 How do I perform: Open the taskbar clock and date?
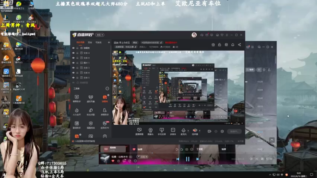298,175
